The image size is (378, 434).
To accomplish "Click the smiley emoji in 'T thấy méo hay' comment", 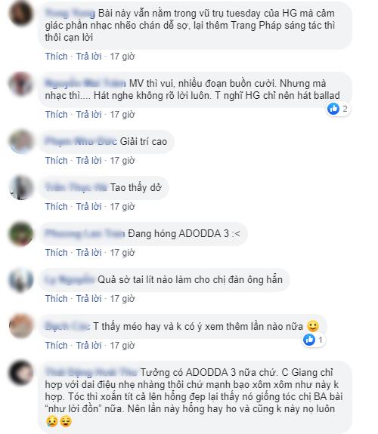I will [313, 326].
